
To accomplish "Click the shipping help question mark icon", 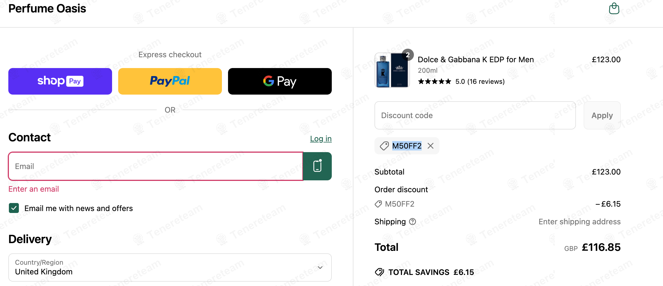I will point(413,222).
